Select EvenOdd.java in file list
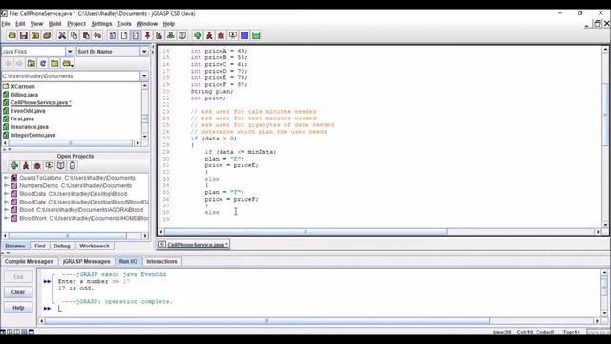Image resolution: width=611 pixels, height=344 pixels. point(28,111)
